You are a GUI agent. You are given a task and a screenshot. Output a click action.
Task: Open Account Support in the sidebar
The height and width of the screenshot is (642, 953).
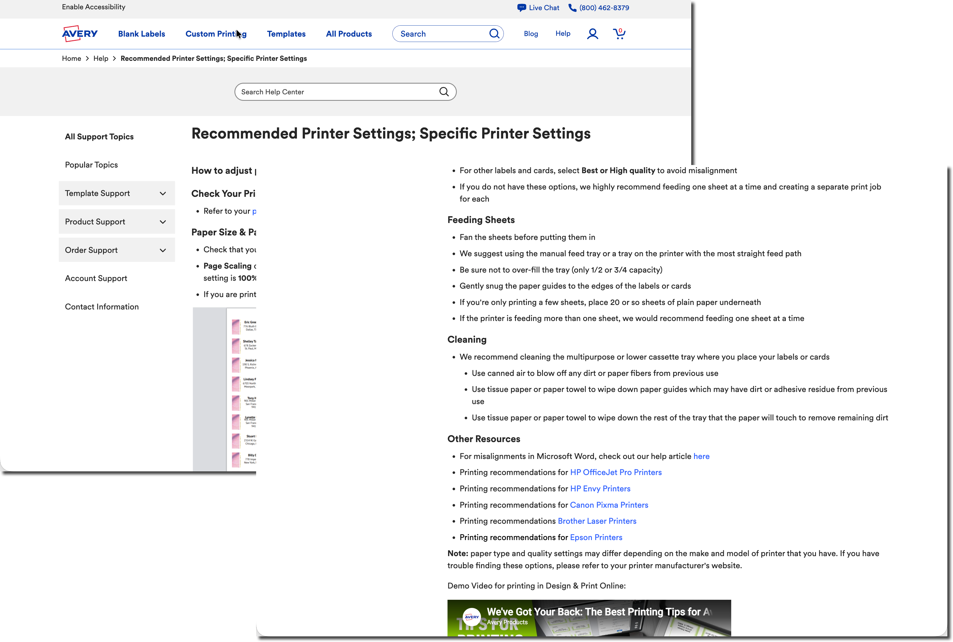(x=96, y=278)
